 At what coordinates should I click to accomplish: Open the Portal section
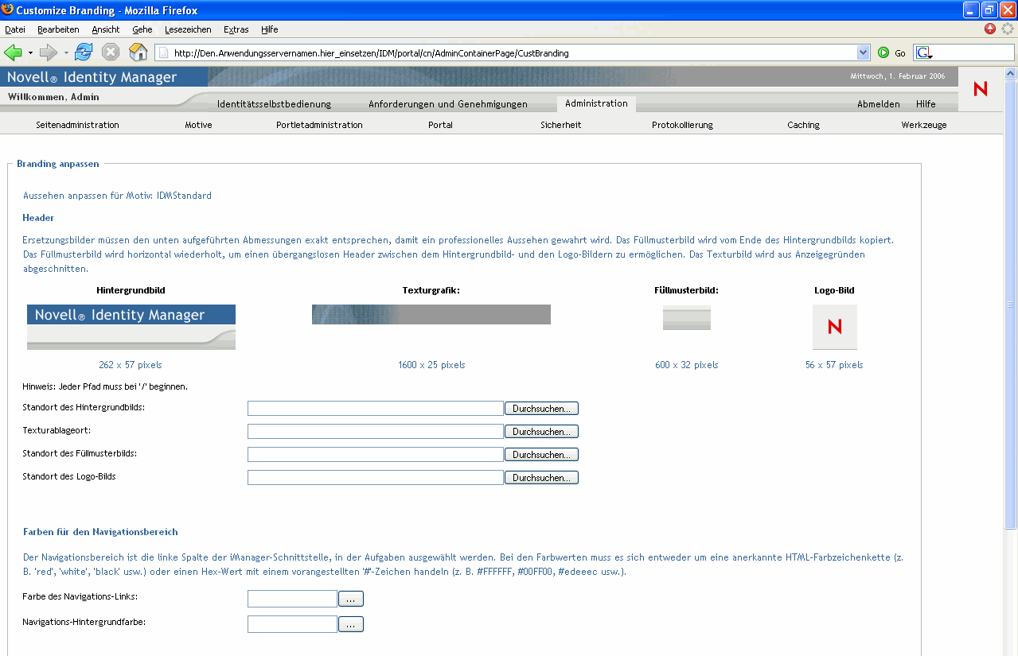point(440,125)
